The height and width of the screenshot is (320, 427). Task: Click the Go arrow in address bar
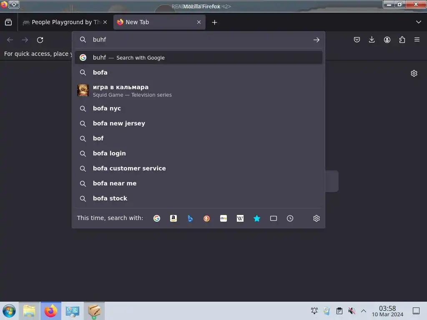[316, 40]
